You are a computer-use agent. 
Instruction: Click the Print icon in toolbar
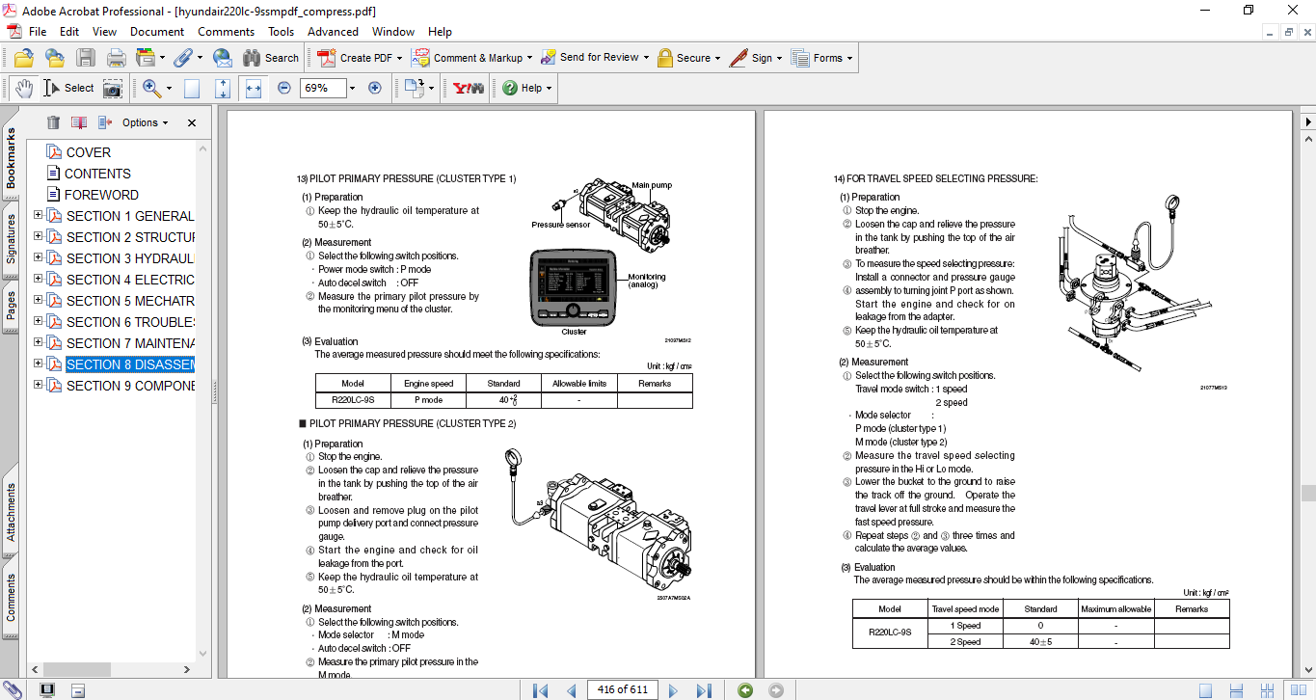(116, 58)
